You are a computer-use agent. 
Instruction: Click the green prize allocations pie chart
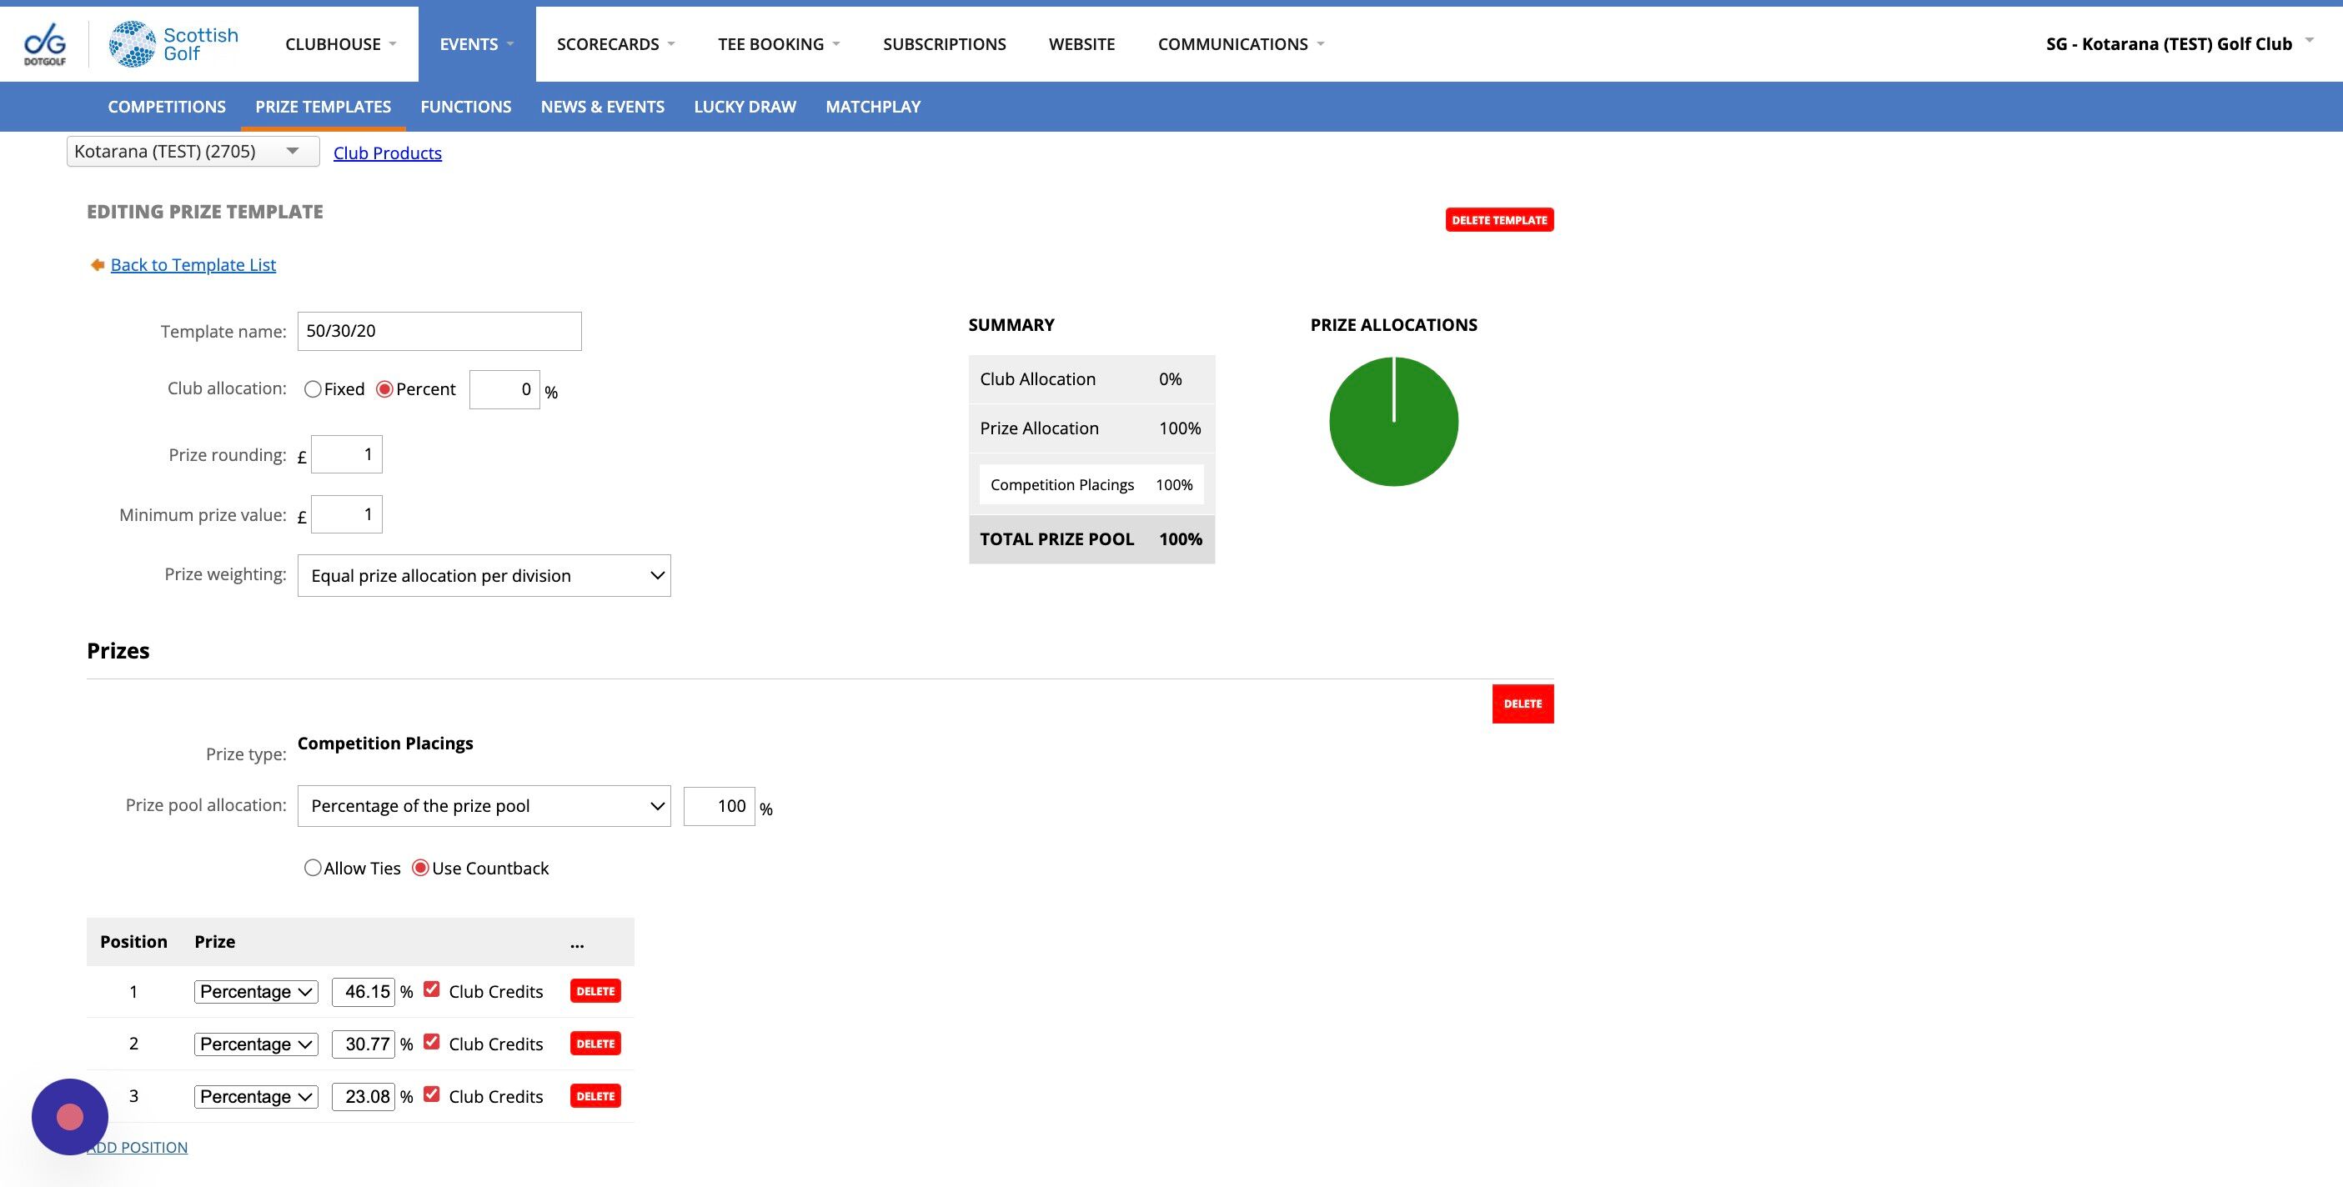coord(1393,421)
